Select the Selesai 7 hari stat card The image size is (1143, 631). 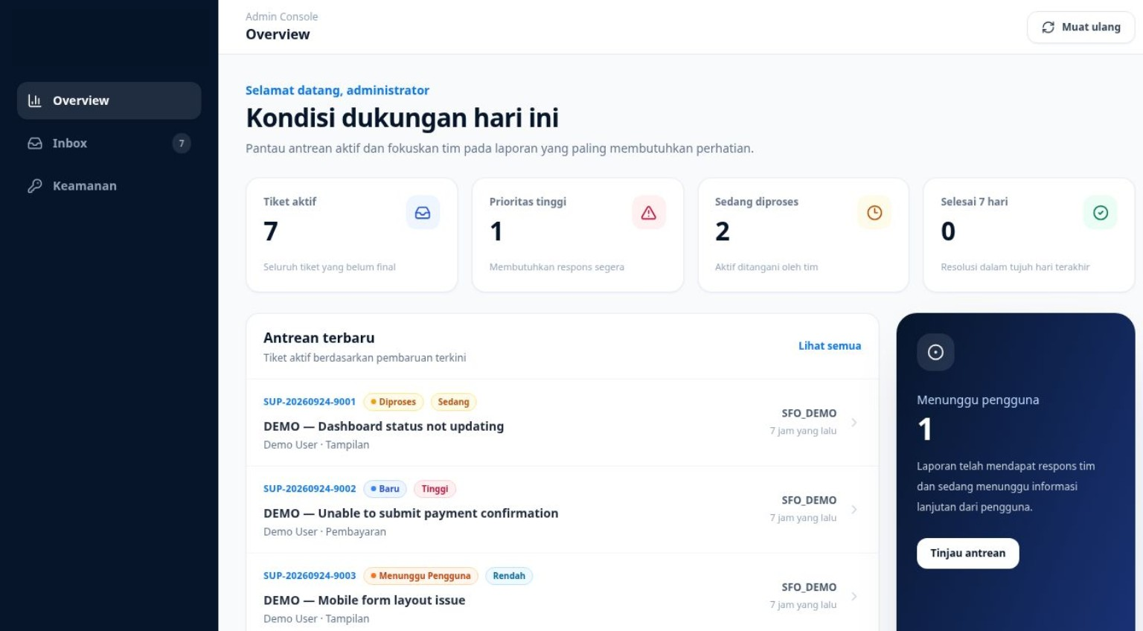click(1029, 234)
